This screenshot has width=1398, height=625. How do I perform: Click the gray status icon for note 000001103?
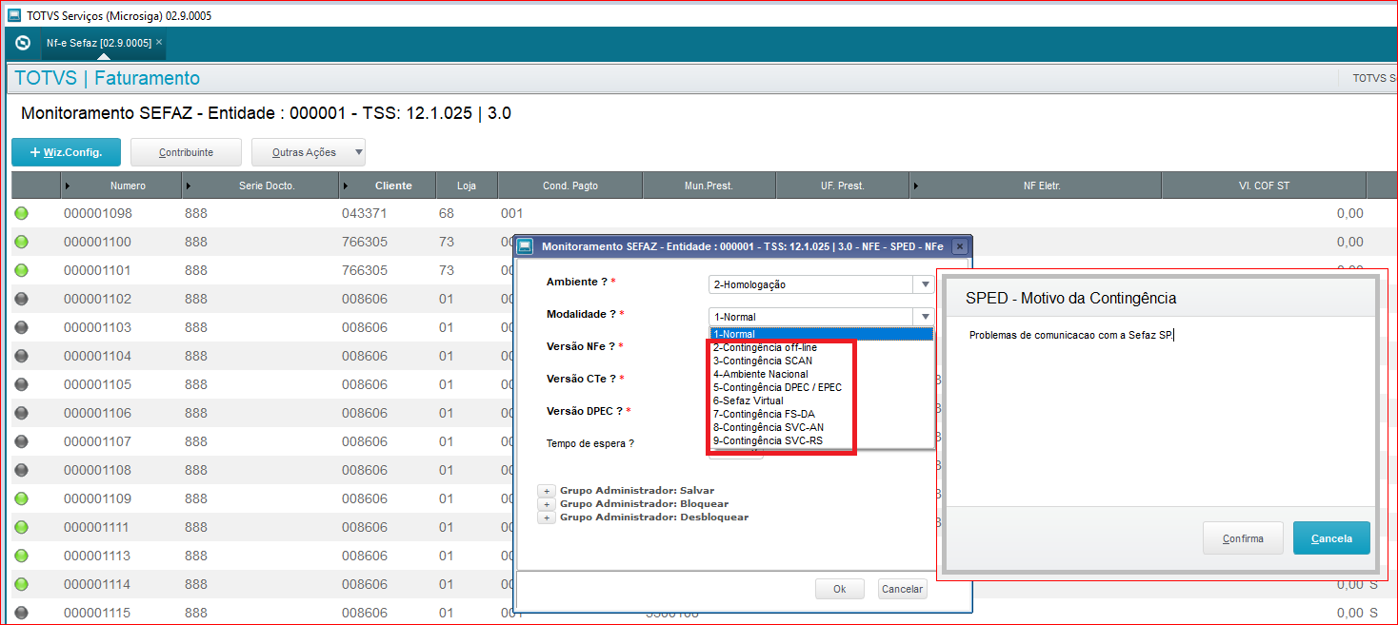[22, 327]
